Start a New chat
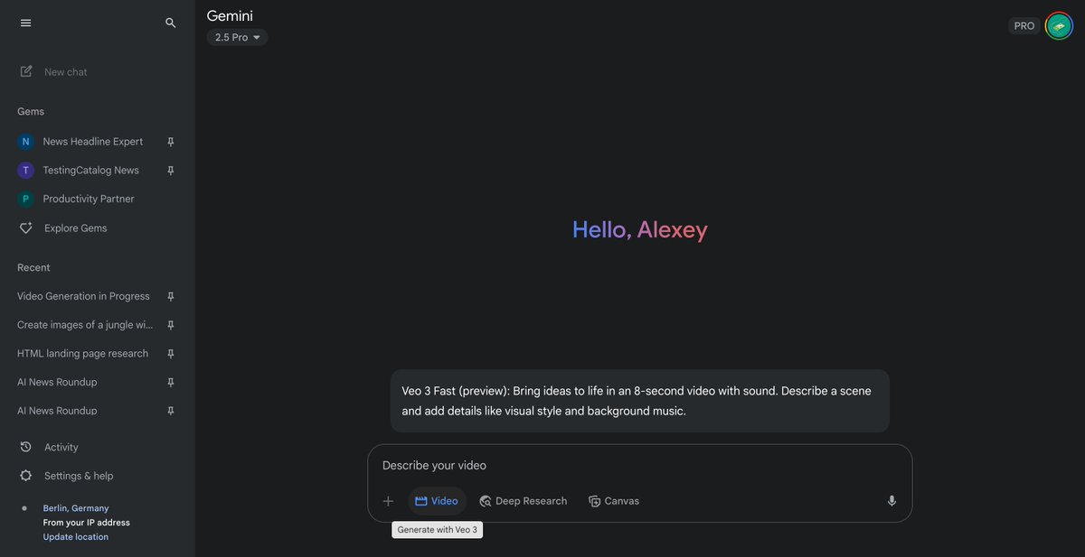This screenshot has height=557, width=1085. pyautogui.click(x=66, y=72)
